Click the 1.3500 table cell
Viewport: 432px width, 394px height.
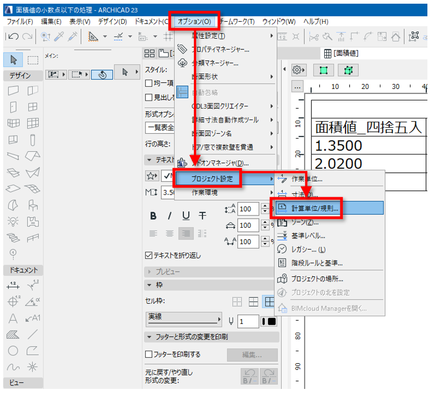coord(368,145)
